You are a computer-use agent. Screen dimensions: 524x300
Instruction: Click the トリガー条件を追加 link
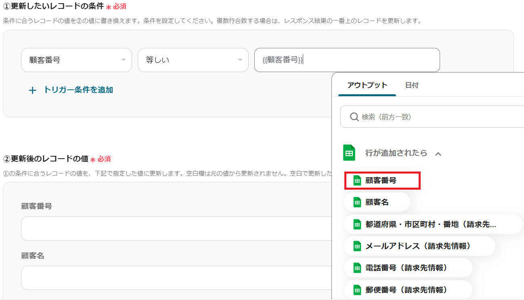coord(78,90)
